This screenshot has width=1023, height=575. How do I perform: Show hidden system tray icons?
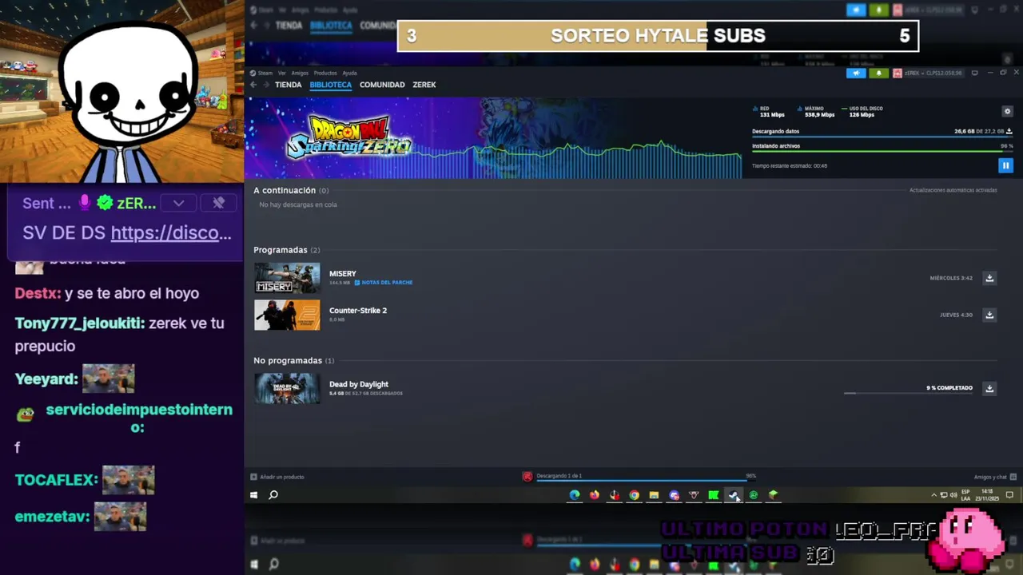[933, 495]
